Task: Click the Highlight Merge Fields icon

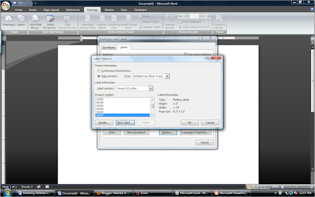Action: (88, 22)
